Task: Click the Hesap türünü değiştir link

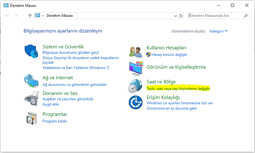Action: (x=169, y=55)
